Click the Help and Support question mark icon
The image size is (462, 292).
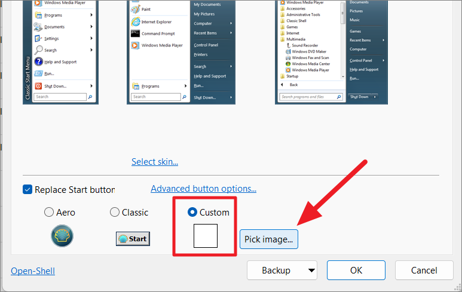38,62
